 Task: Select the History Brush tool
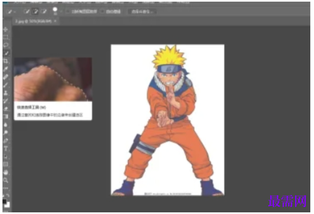[x=6, y=101]
